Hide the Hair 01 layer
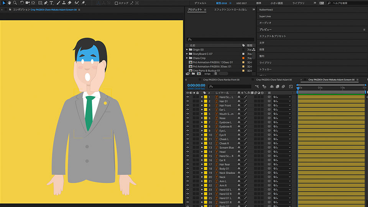This screenshot has height=207, width=368. click(x=188, y=101)
